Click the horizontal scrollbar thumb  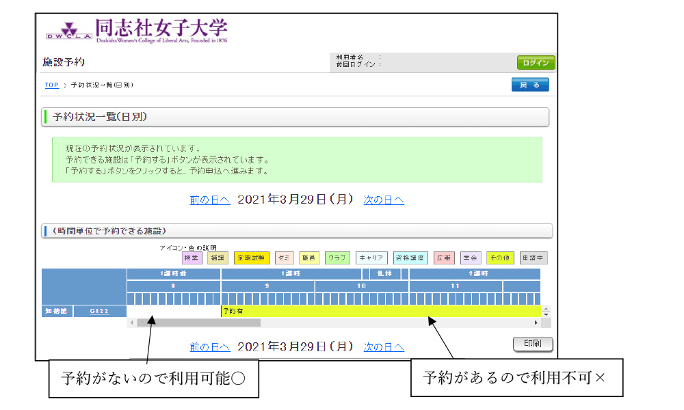[199, 323]
